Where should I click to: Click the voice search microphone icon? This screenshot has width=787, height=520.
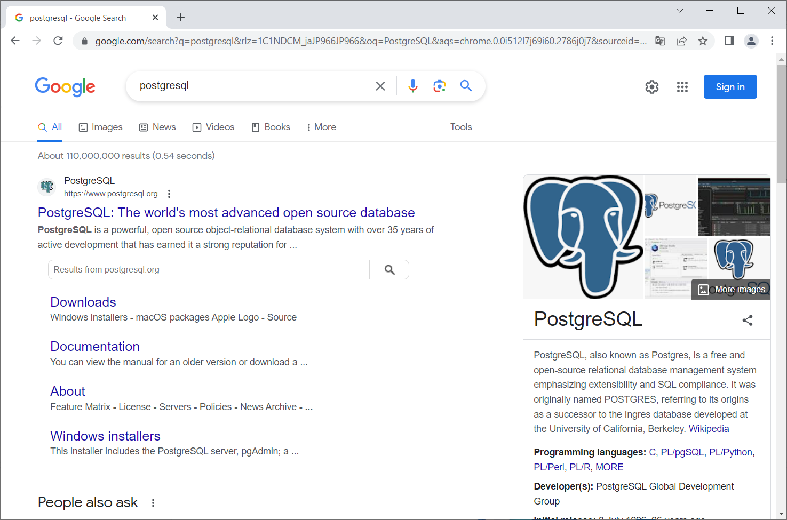[x=412, y=86]
